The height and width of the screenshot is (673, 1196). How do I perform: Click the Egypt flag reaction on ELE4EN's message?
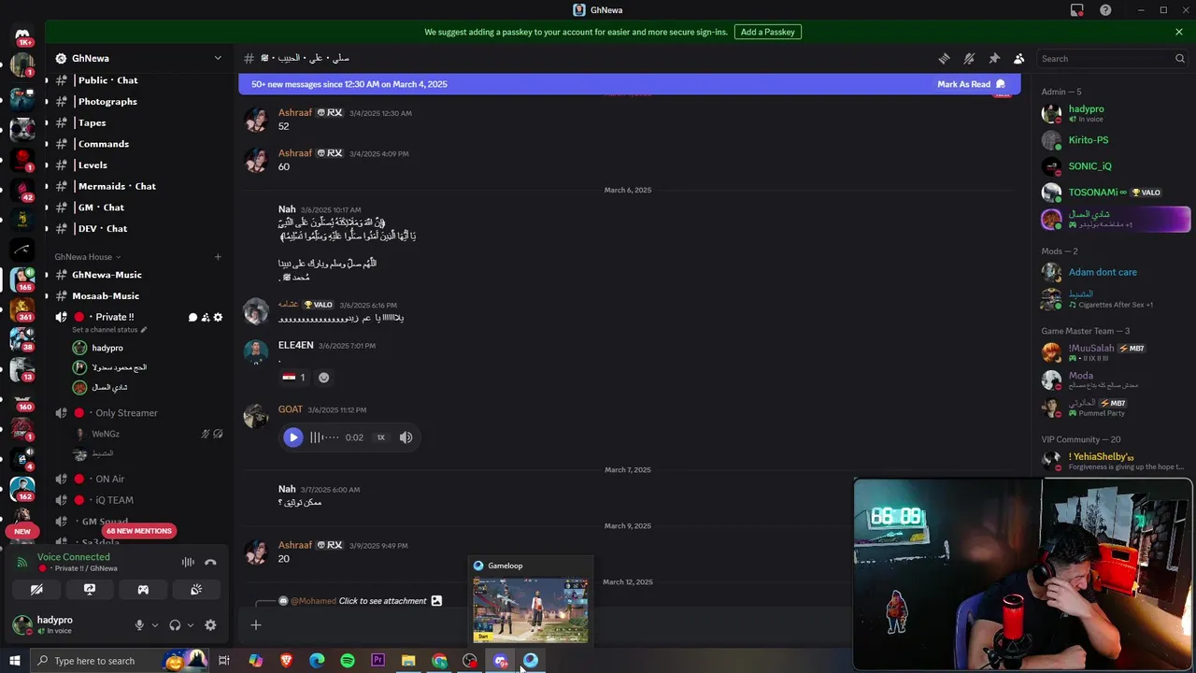click(x=294, y=378)
